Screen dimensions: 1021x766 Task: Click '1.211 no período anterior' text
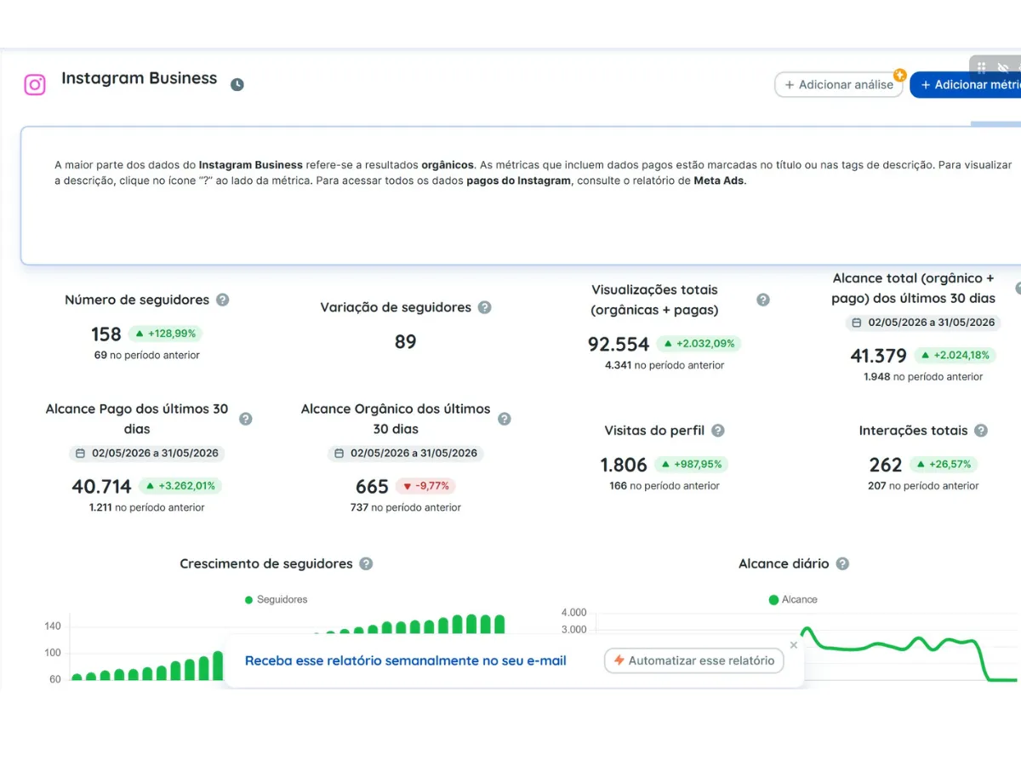[147, 507]
